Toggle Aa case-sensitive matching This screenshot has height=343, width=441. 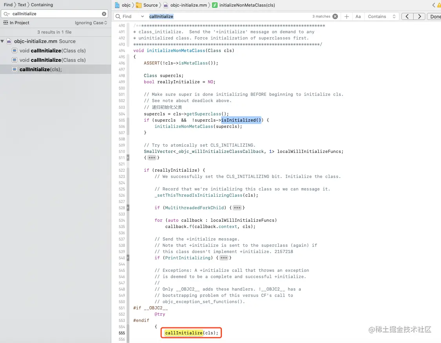(x=358, y=16)
